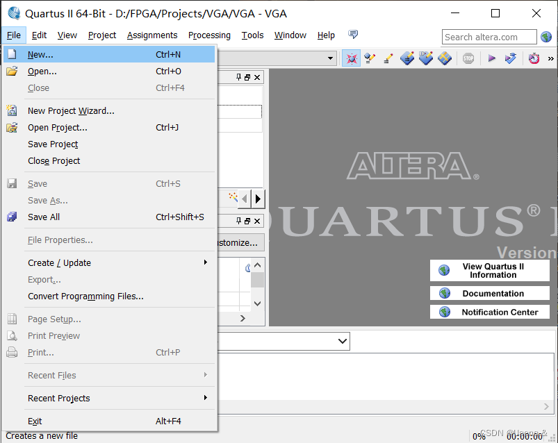This screenshot has width=558, height=443.
Task: Show more toolbar icons via the double chevron
Action: [551, 58]
